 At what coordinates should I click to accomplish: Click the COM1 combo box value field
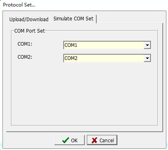point(107,45)
